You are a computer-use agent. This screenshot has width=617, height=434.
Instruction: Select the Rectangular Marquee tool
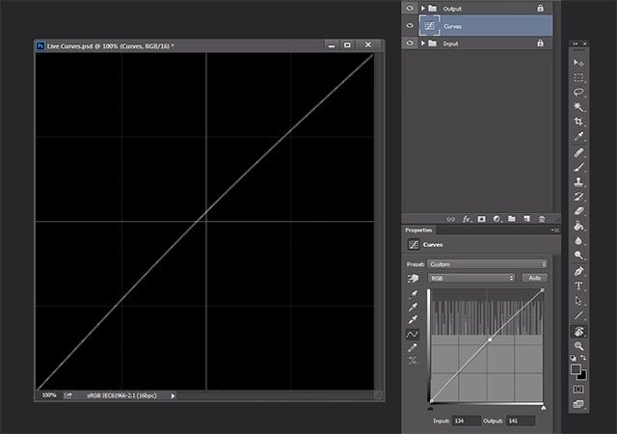(x=578, y=77)
